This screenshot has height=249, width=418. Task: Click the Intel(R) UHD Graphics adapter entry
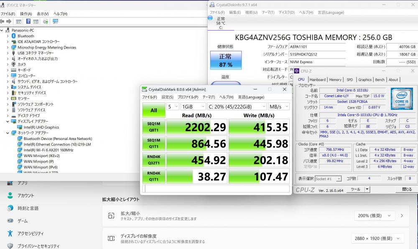click(41, 127)
